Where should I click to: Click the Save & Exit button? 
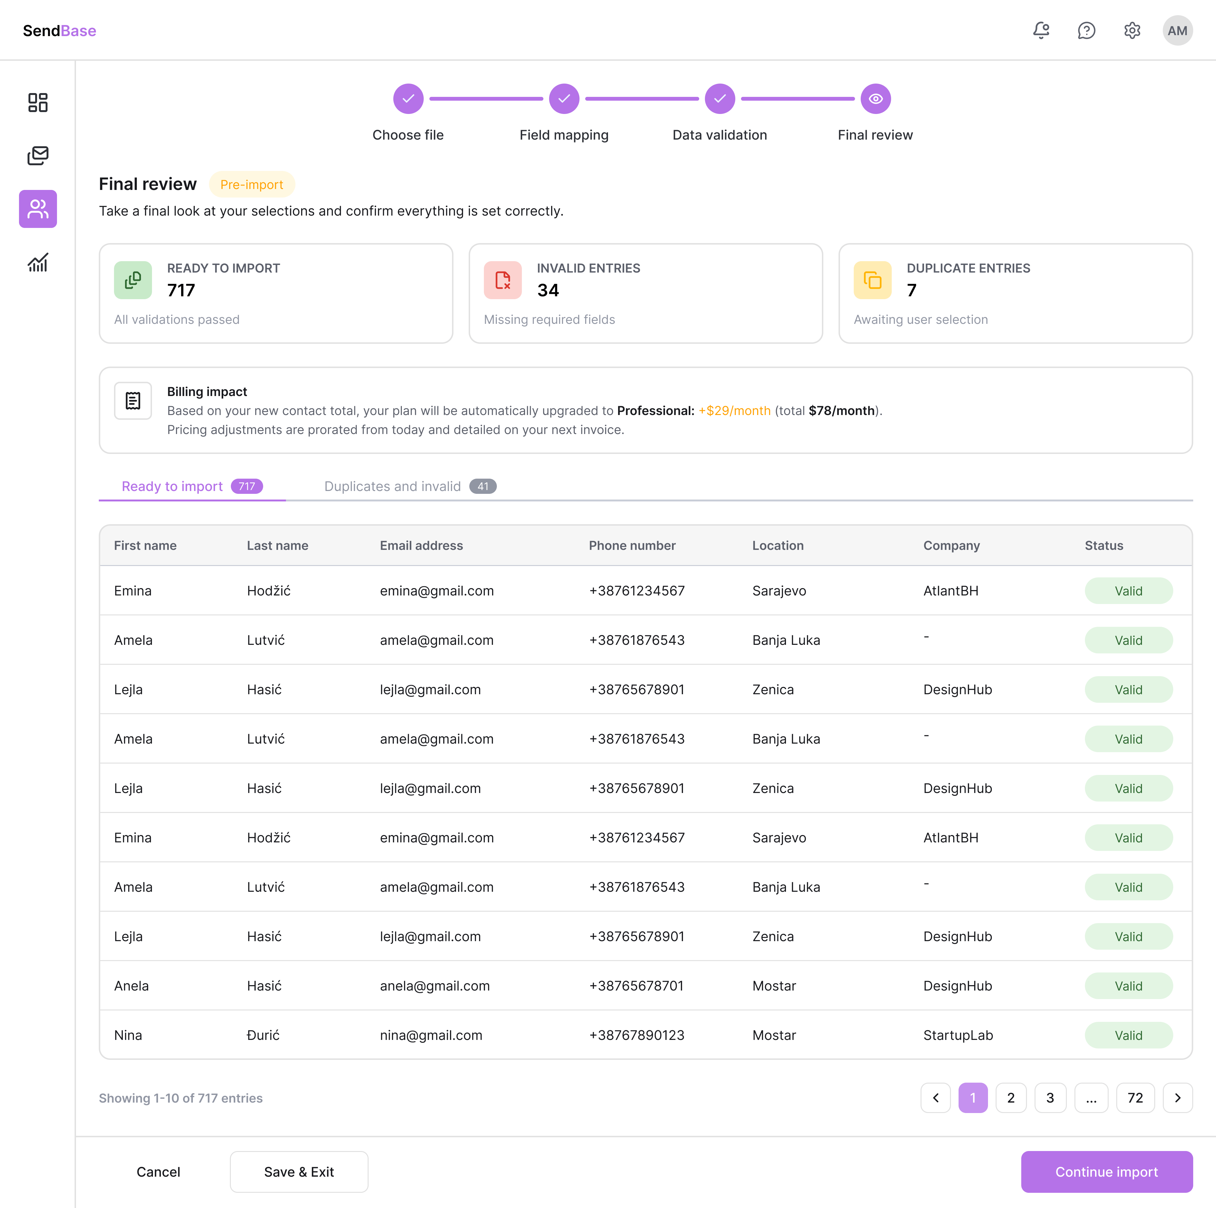click(299, 1172)
